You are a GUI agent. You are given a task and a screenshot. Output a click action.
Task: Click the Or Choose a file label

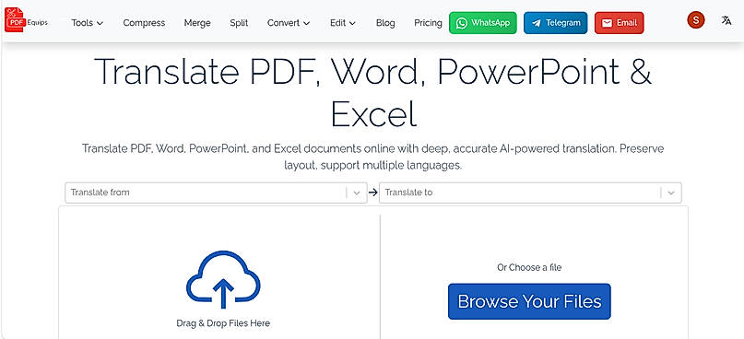[529, 267]
